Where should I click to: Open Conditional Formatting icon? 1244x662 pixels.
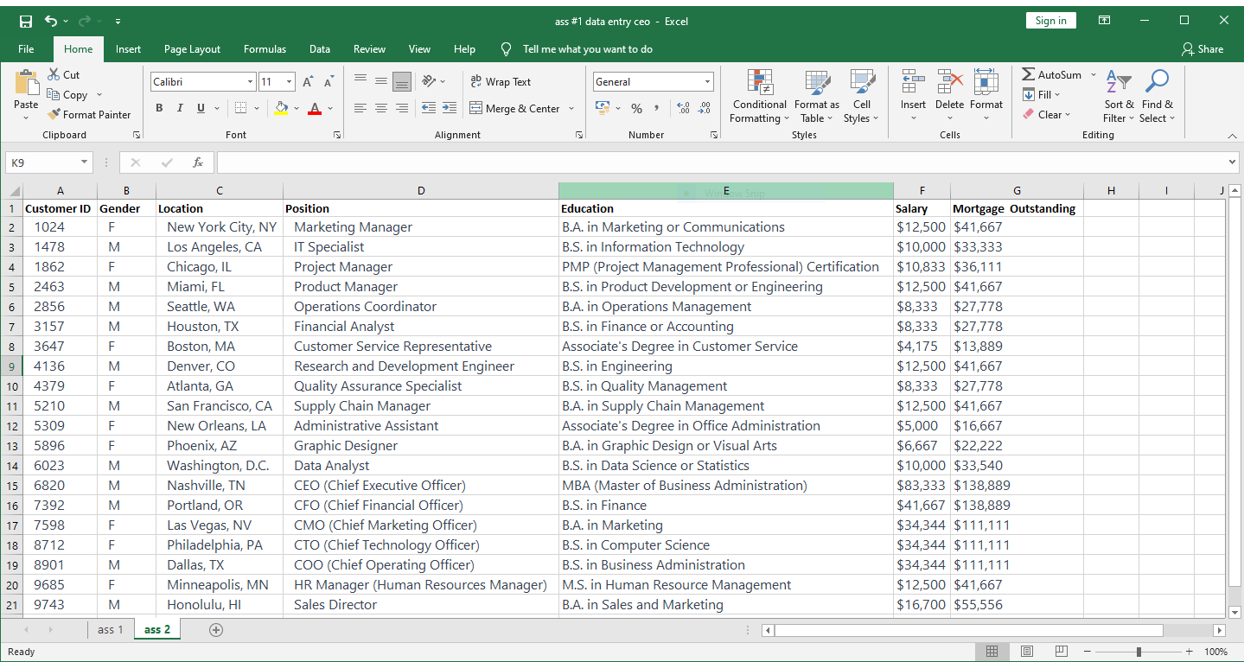(x=760, y=83)
